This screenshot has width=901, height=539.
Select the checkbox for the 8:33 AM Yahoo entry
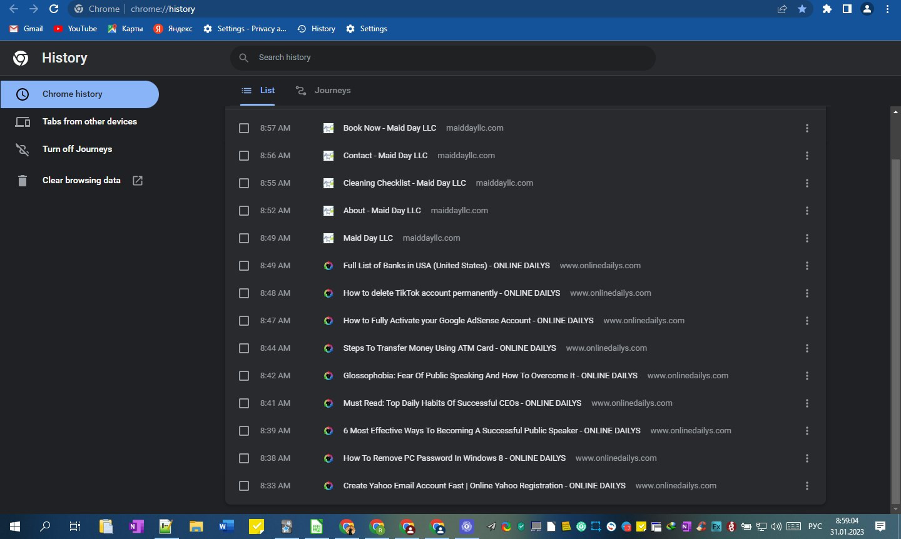244,486
